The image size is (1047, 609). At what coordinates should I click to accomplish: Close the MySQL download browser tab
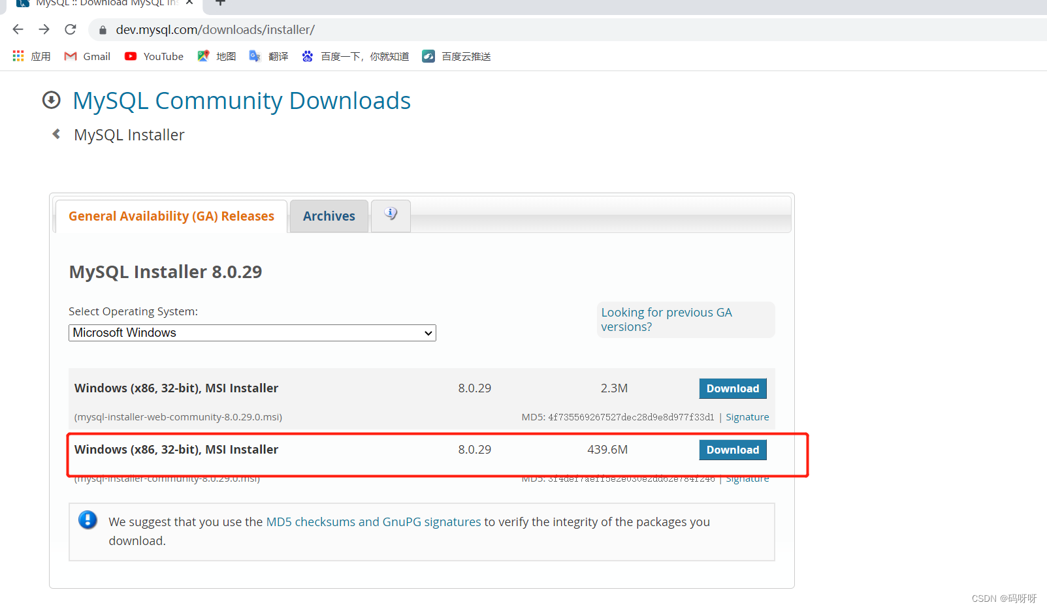189,3
